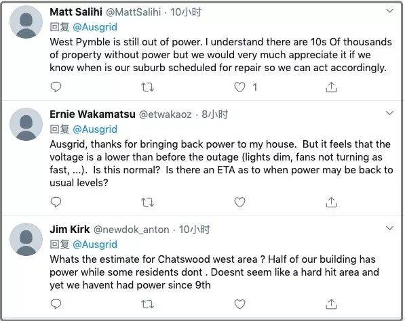
Task: Share Ernie Wakamatsu's tweet
Action: tap(331, 202)
